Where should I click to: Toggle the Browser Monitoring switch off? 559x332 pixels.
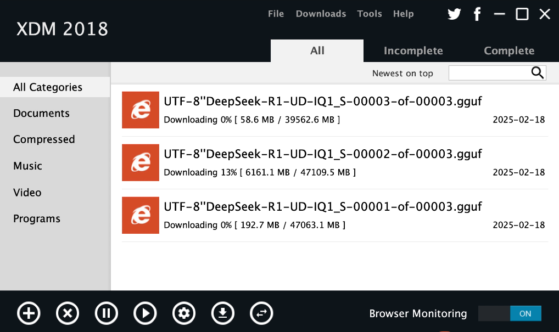click(509, 313)
